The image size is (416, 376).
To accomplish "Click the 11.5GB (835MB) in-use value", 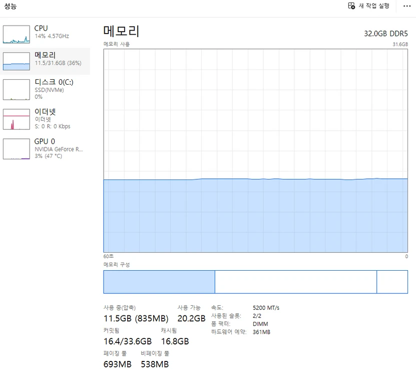I will pyautogui.click(x=136, y=318).
